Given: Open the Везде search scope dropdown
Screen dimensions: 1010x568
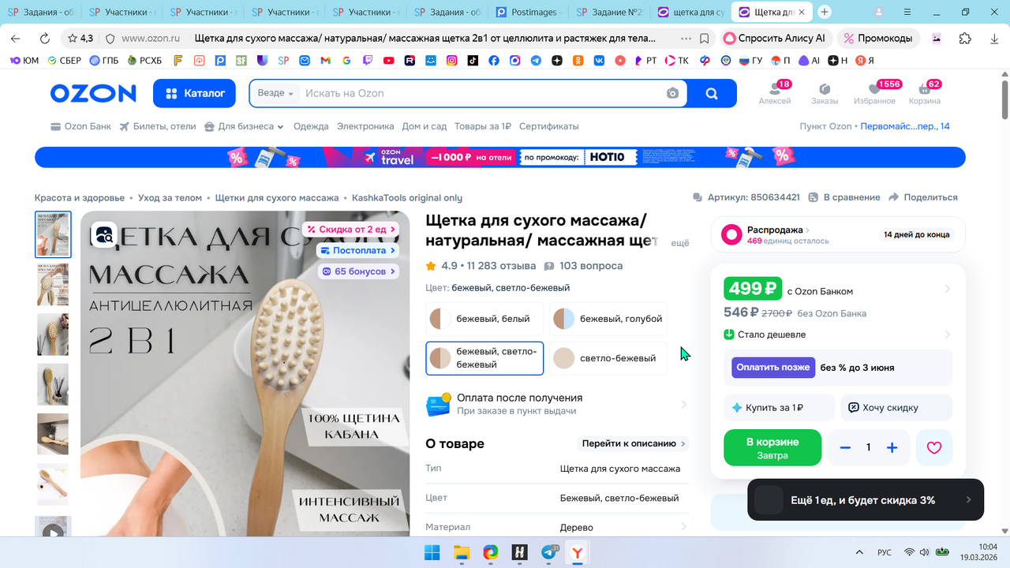Looking at the screenshot, I should [x=275, y=93].
